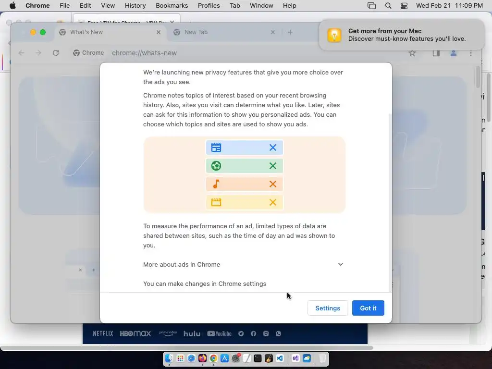Open the Profiles menu

209,5
